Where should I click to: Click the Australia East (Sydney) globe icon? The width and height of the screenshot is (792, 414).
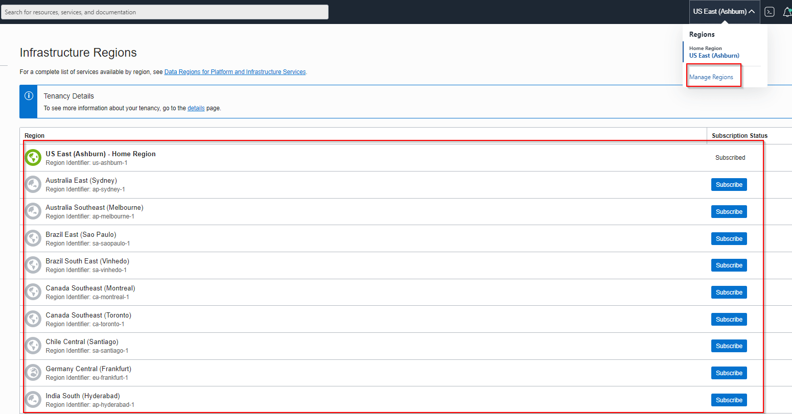pyautogui.click(x=33, y=184)
